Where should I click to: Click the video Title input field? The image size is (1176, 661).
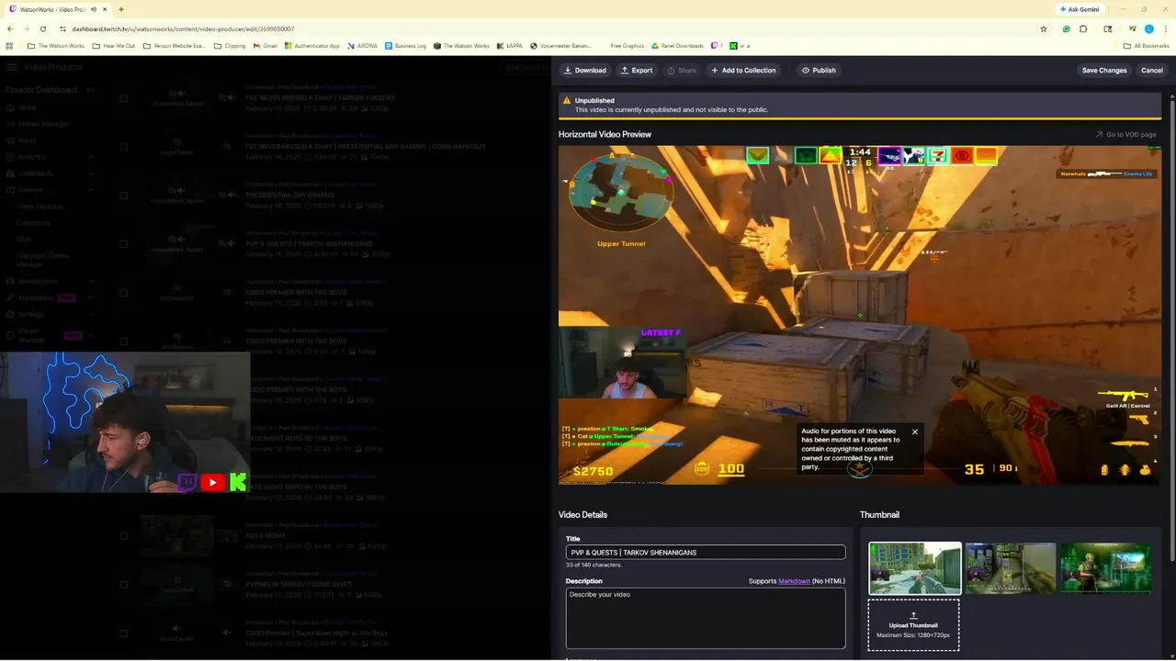[x=706, y=553]
